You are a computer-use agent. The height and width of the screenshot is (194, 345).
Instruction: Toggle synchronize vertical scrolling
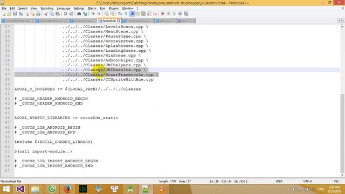point(107,14)
